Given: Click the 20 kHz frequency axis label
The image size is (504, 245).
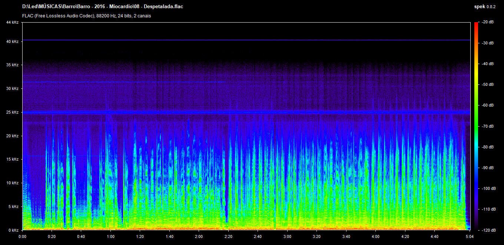Looking at the screenshot, I should tap(12, 136).
